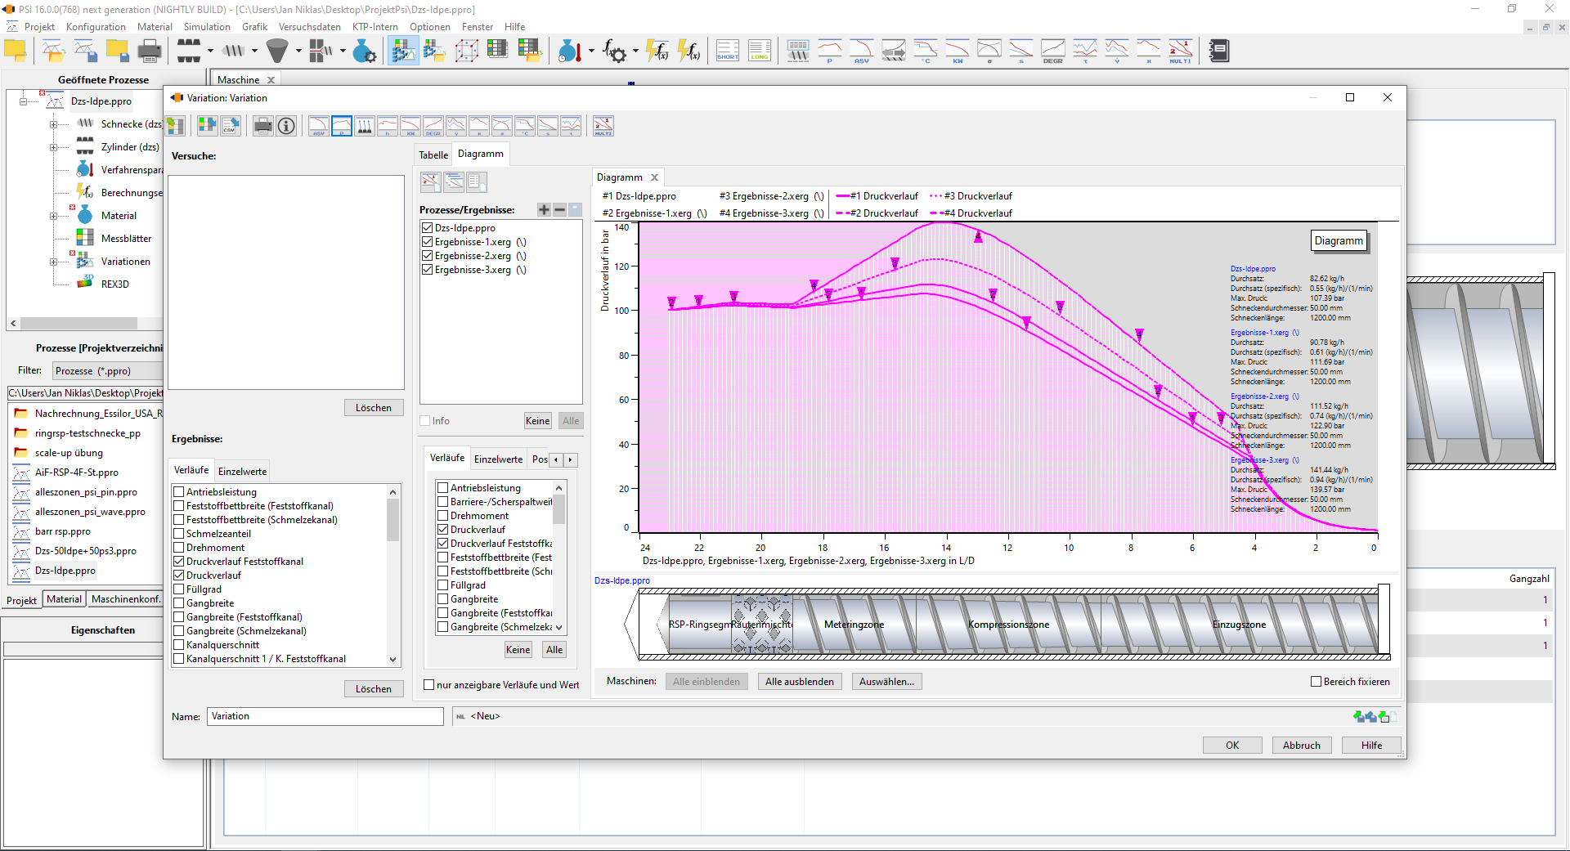Uncheck Ergebnisse-2.xerg in the process list
The image size is (1570, 851).
point(427,256)
